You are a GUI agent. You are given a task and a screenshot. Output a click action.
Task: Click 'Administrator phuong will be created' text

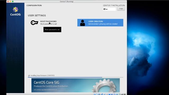point(103,24)
